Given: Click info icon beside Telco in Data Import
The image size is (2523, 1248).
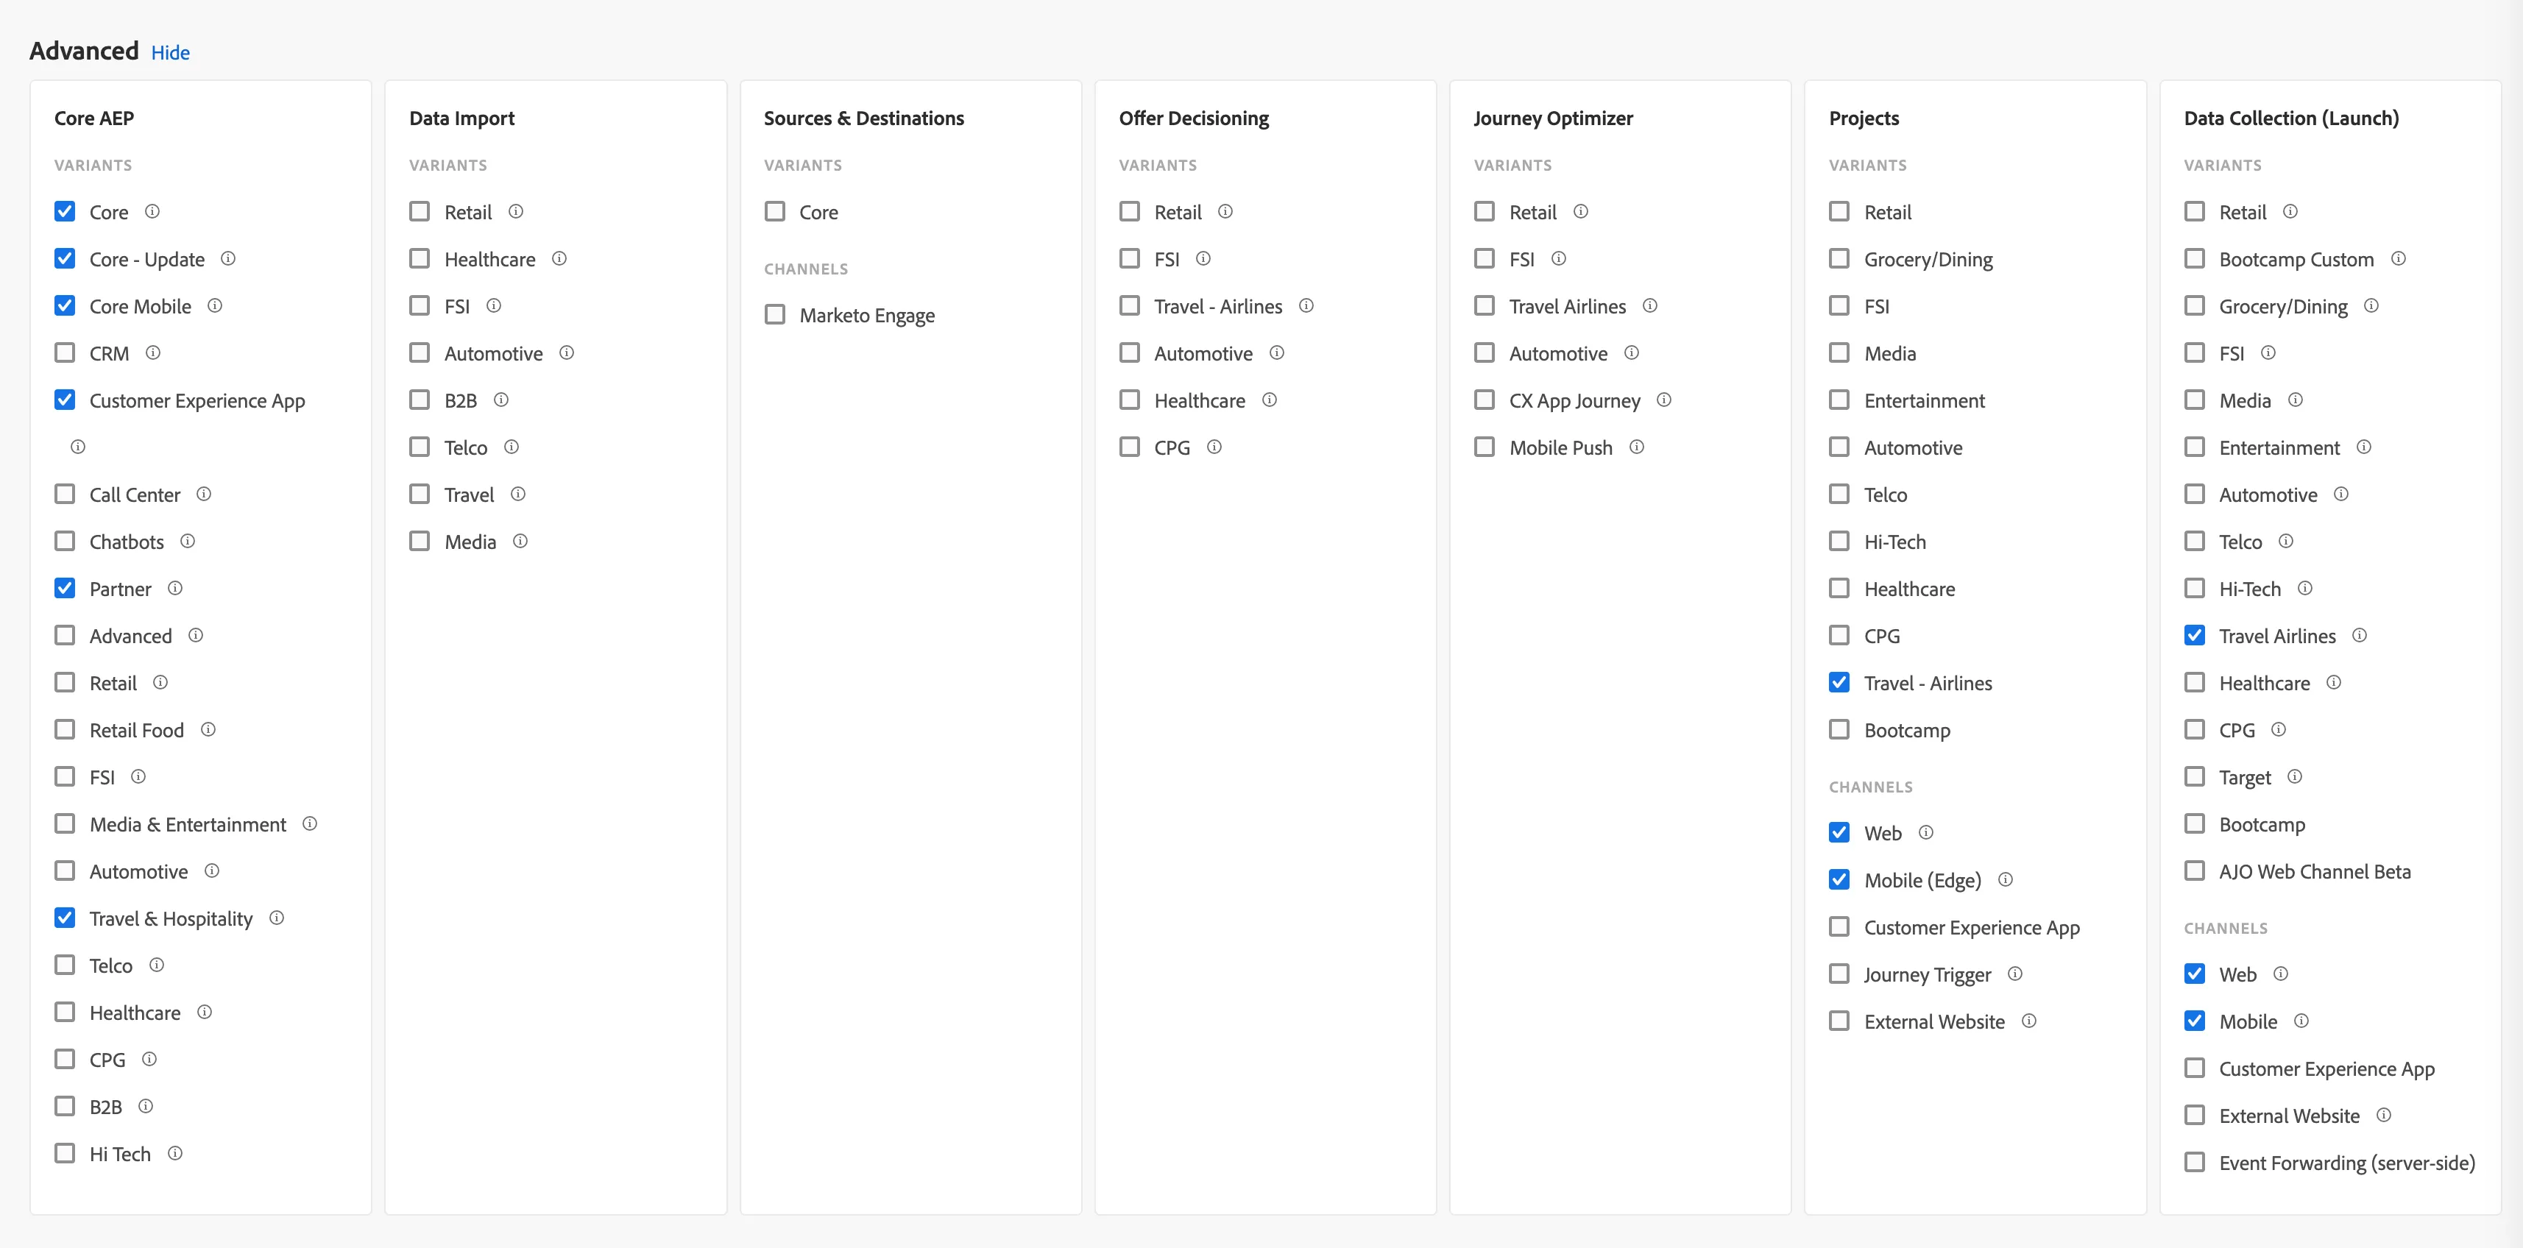Looking at the screenshot, I should [x=512, y=447].
